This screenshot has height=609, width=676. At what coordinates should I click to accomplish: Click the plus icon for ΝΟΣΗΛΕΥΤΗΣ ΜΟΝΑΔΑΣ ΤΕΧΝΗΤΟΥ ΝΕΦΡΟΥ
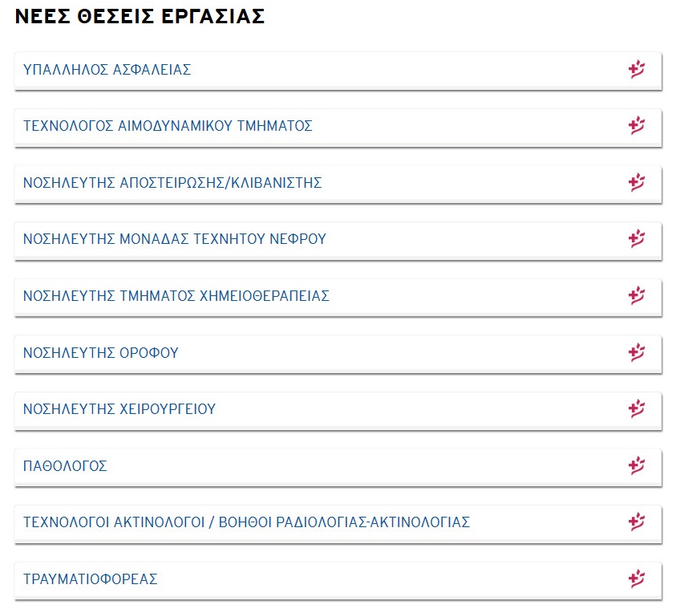(x=637, y=238)
